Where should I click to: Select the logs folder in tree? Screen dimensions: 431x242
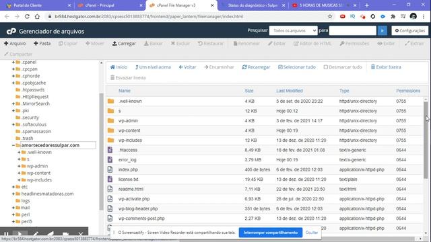coord(26,200)
